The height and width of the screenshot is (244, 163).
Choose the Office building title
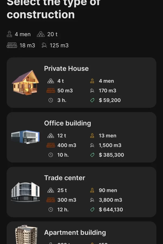(67, 123)
